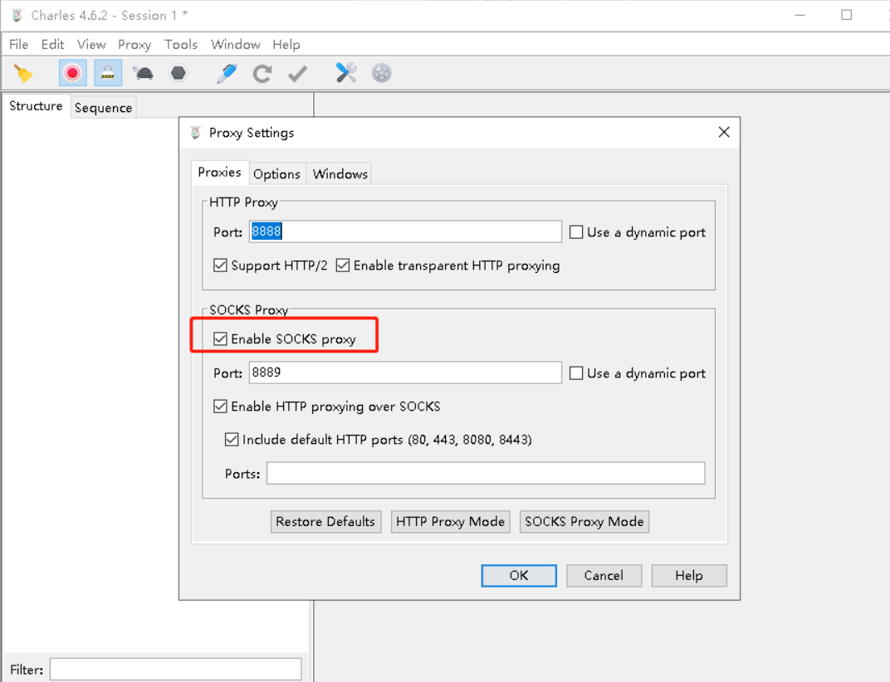Click the Proxy Settings dialog icon
The height and width of the screenshot is (682, 890).
[x=196, y=133]
